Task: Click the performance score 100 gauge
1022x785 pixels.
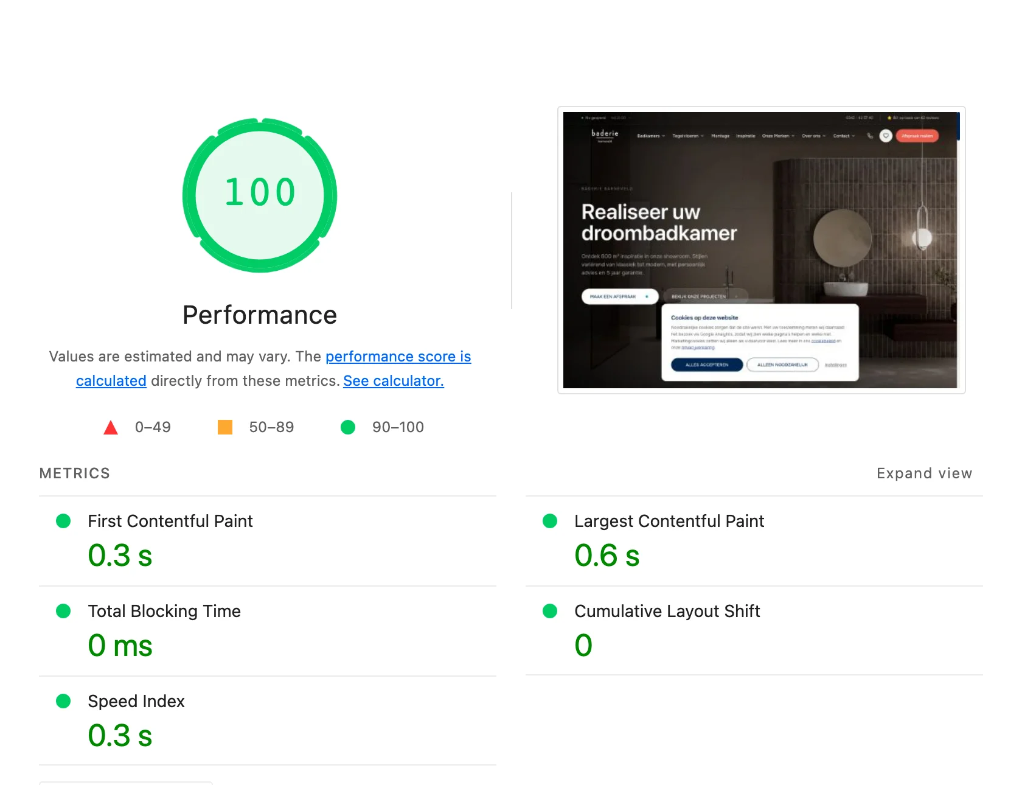Action: tap(260, 195)
